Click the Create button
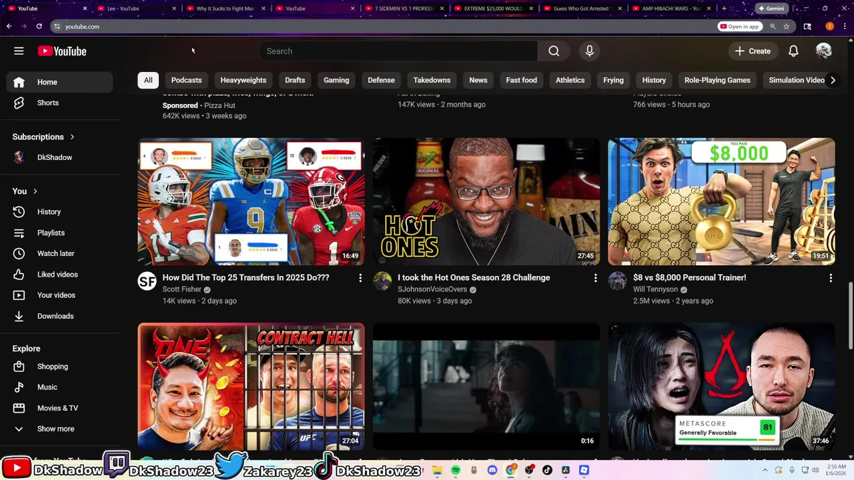The height and width of the screenshot is (480, 854). (x=753, y=51)
